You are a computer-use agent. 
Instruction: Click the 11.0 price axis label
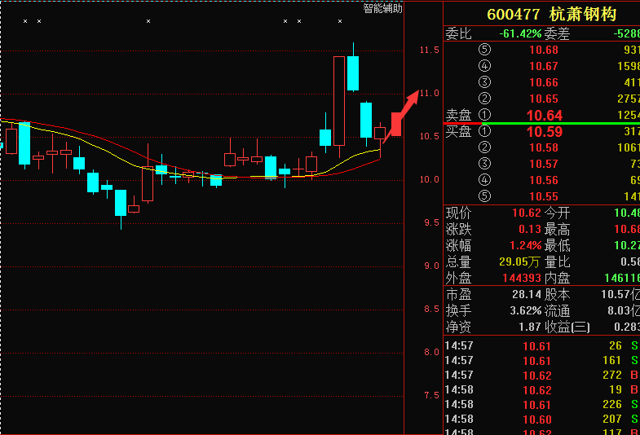[430, 94]
